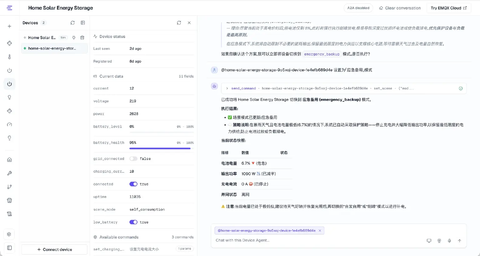Delete the Home Solar E... simulated device
This screenshot has height=256, width=480.
click(x=82, y=37)
